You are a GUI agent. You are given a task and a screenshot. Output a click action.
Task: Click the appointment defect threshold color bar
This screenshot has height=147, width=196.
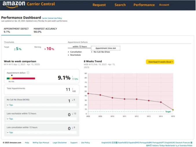pyautogui.click(x=21, y=78)
